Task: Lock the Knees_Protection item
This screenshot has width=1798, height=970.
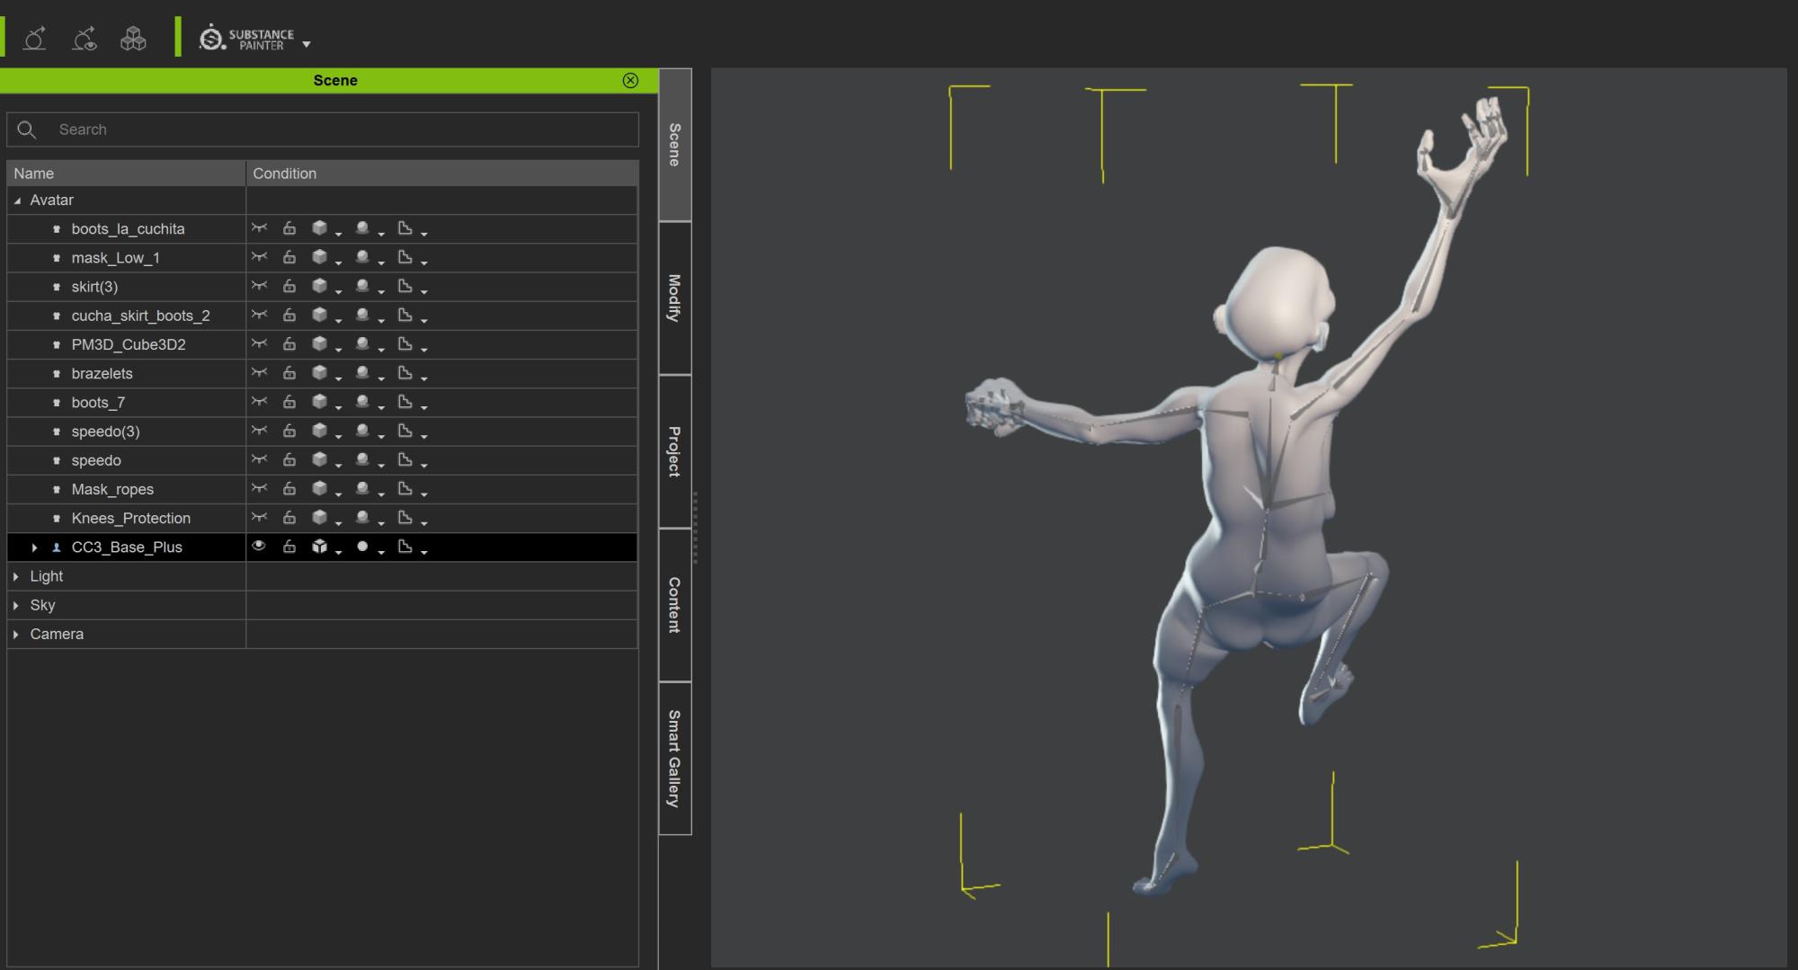Action: [289, 518]
